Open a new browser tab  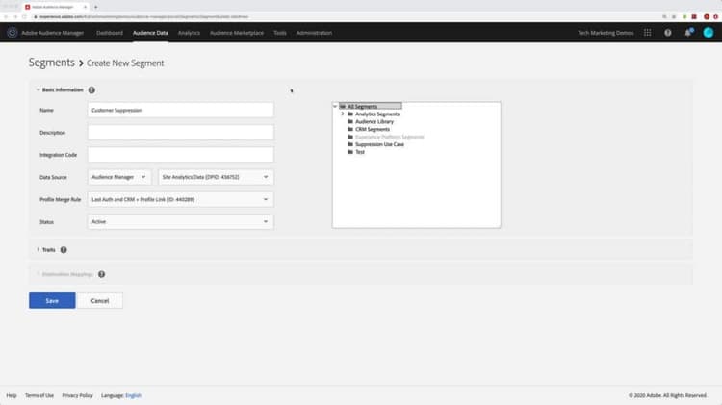95,7
